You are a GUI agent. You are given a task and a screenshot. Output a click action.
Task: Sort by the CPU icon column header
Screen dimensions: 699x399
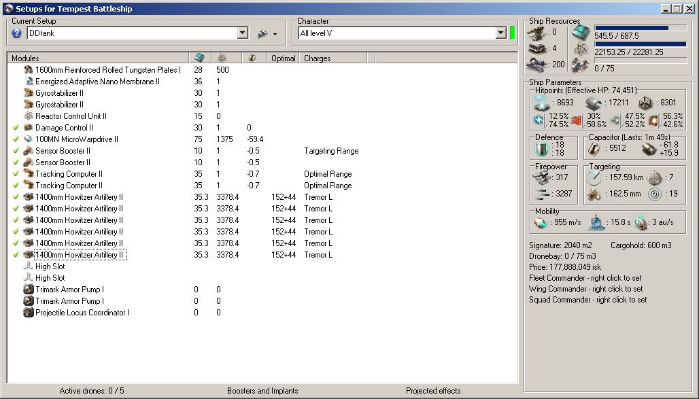point(200,58)
